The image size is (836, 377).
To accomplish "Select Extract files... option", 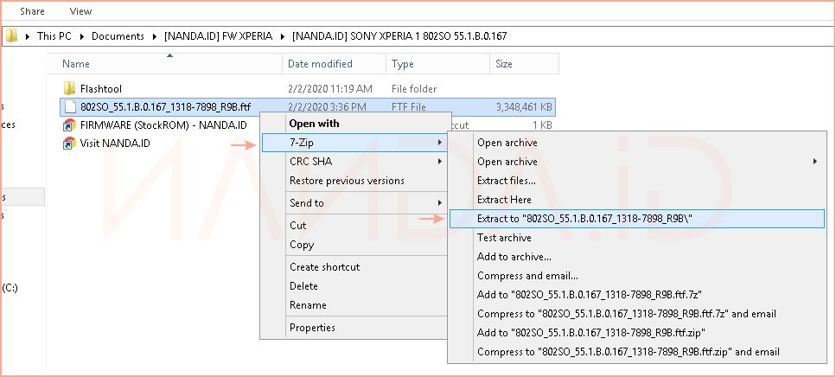I will tap(506, 181).
